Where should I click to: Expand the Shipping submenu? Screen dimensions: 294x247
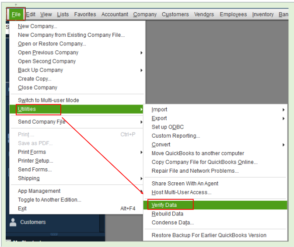[x=77, y=178]
